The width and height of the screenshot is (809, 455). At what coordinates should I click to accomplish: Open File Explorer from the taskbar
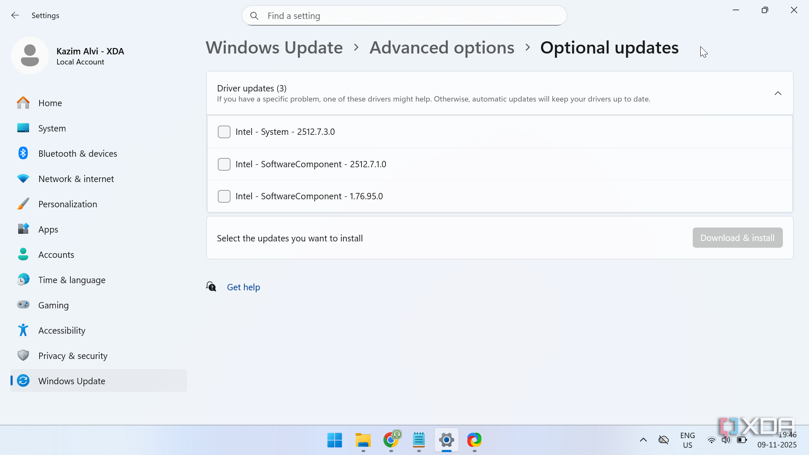coord(363,440)
